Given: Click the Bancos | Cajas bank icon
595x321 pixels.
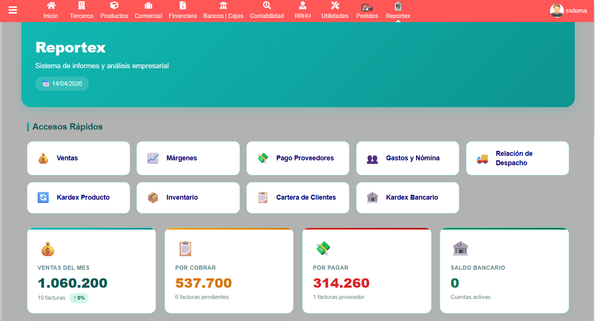Looking at the screenshot, I should pyautogui.click(x=223, y=5).
